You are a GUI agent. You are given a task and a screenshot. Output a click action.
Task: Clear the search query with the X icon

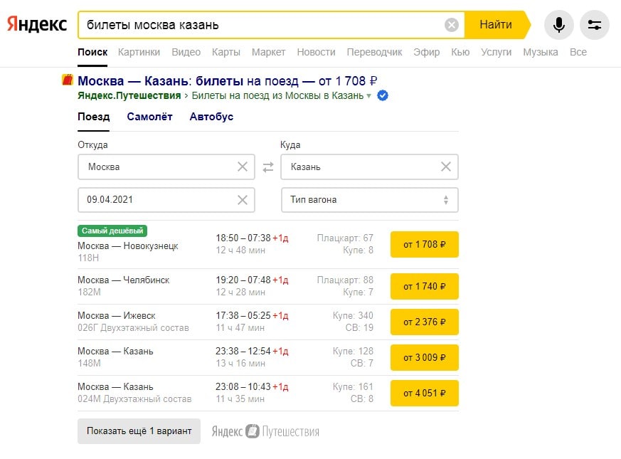click(x=452, y=25)
